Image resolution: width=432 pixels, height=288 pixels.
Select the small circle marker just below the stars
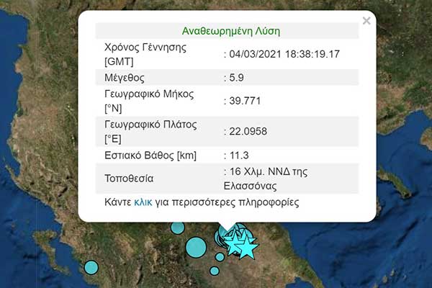[220, 257]
